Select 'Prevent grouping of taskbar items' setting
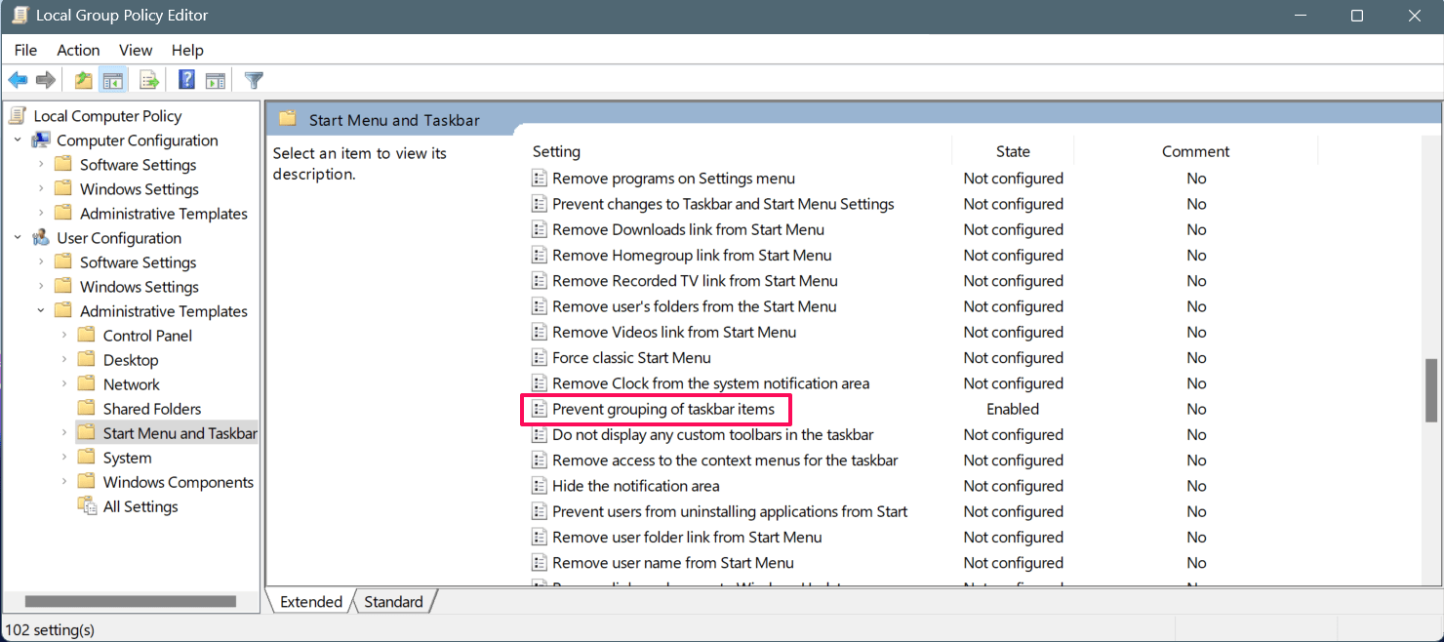 click(663, 409)
